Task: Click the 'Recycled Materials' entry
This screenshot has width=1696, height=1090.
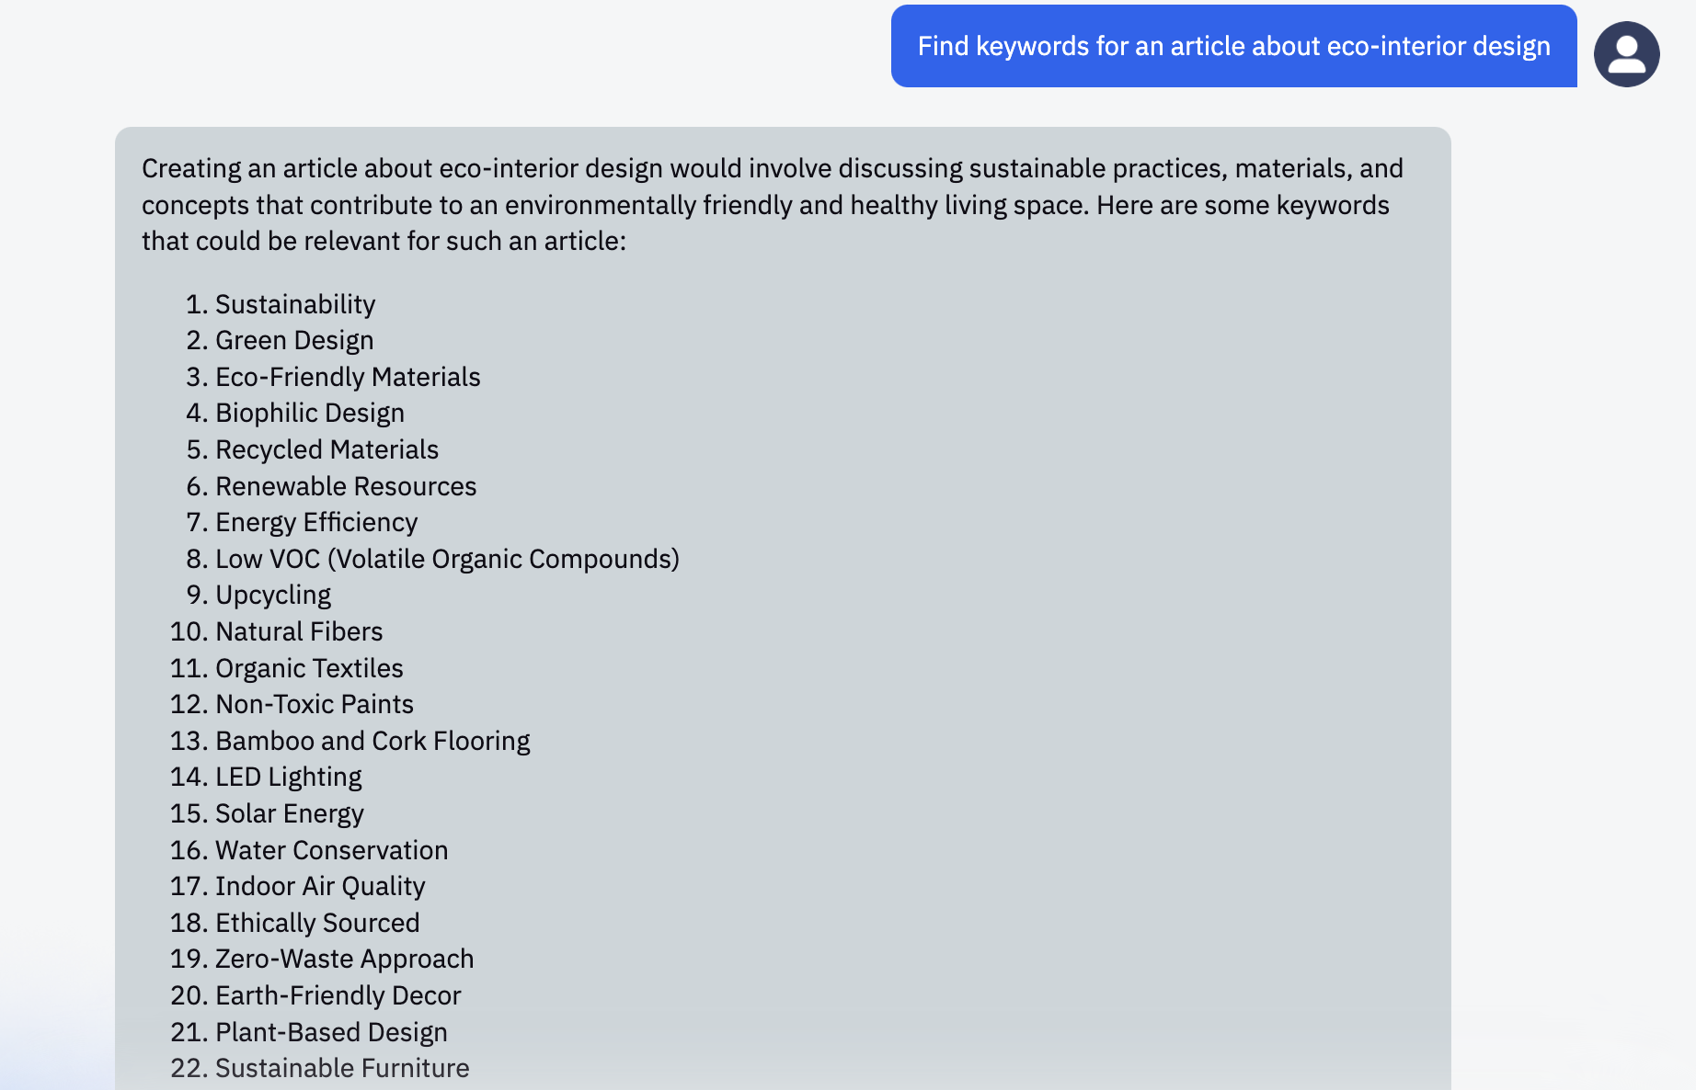Action: [x=327, y=449]
